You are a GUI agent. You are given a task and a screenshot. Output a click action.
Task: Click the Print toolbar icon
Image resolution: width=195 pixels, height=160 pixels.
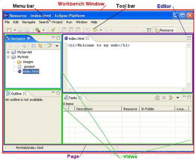click(x=27, y=30)
